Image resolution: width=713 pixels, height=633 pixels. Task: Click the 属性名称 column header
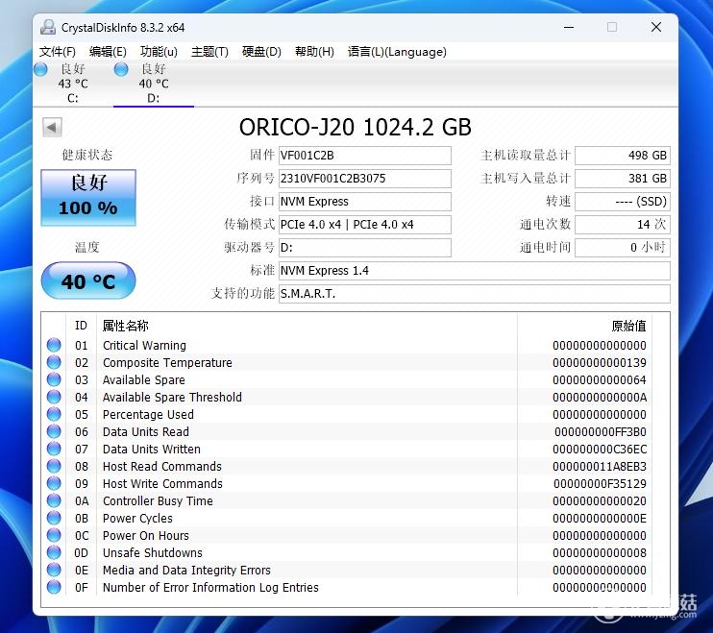click(126, 326)
